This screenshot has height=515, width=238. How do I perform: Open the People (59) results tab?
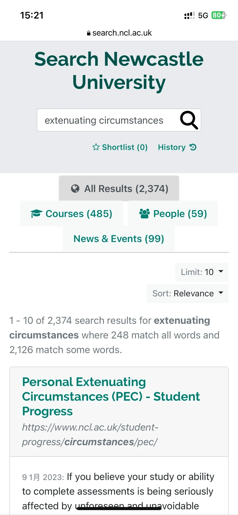(x=173, y=214)
